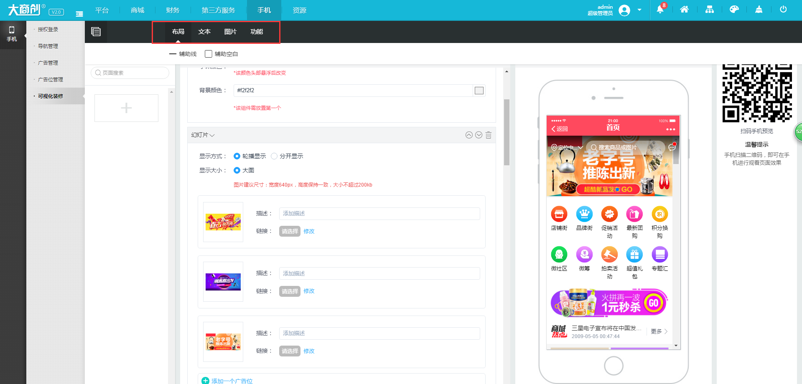This screenshot has height=384, width=802.
Task: Open the 商城 top menu
Action: point(137,10)
